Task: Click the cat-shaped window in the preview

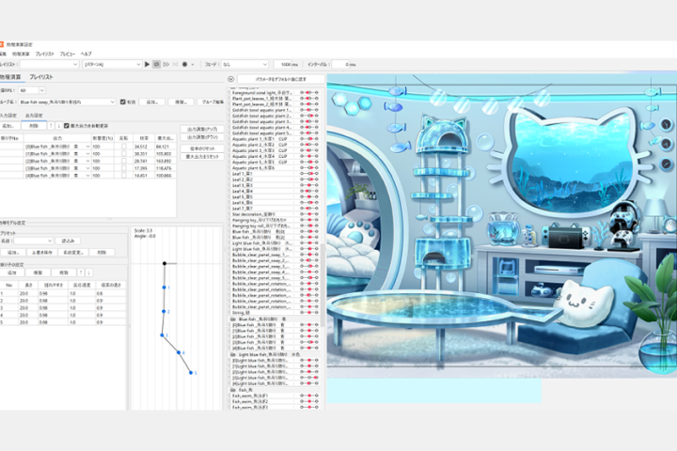Action: click(x=571, y=162)
